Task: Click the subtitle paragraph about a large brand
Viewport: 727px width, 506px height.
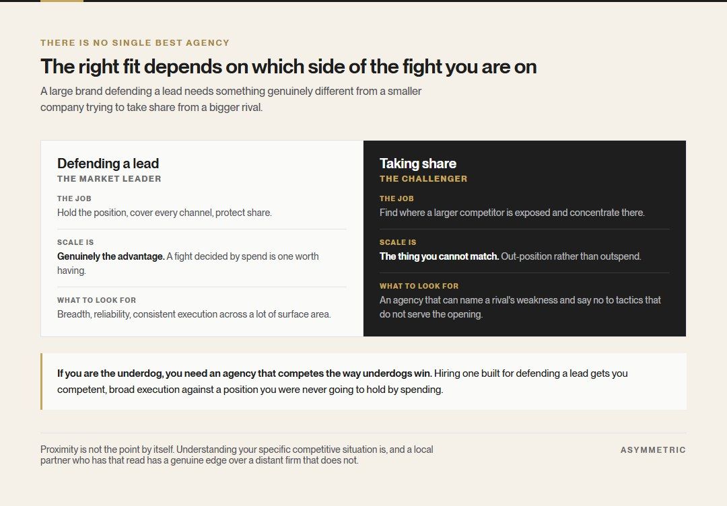Action: point(231,99)
